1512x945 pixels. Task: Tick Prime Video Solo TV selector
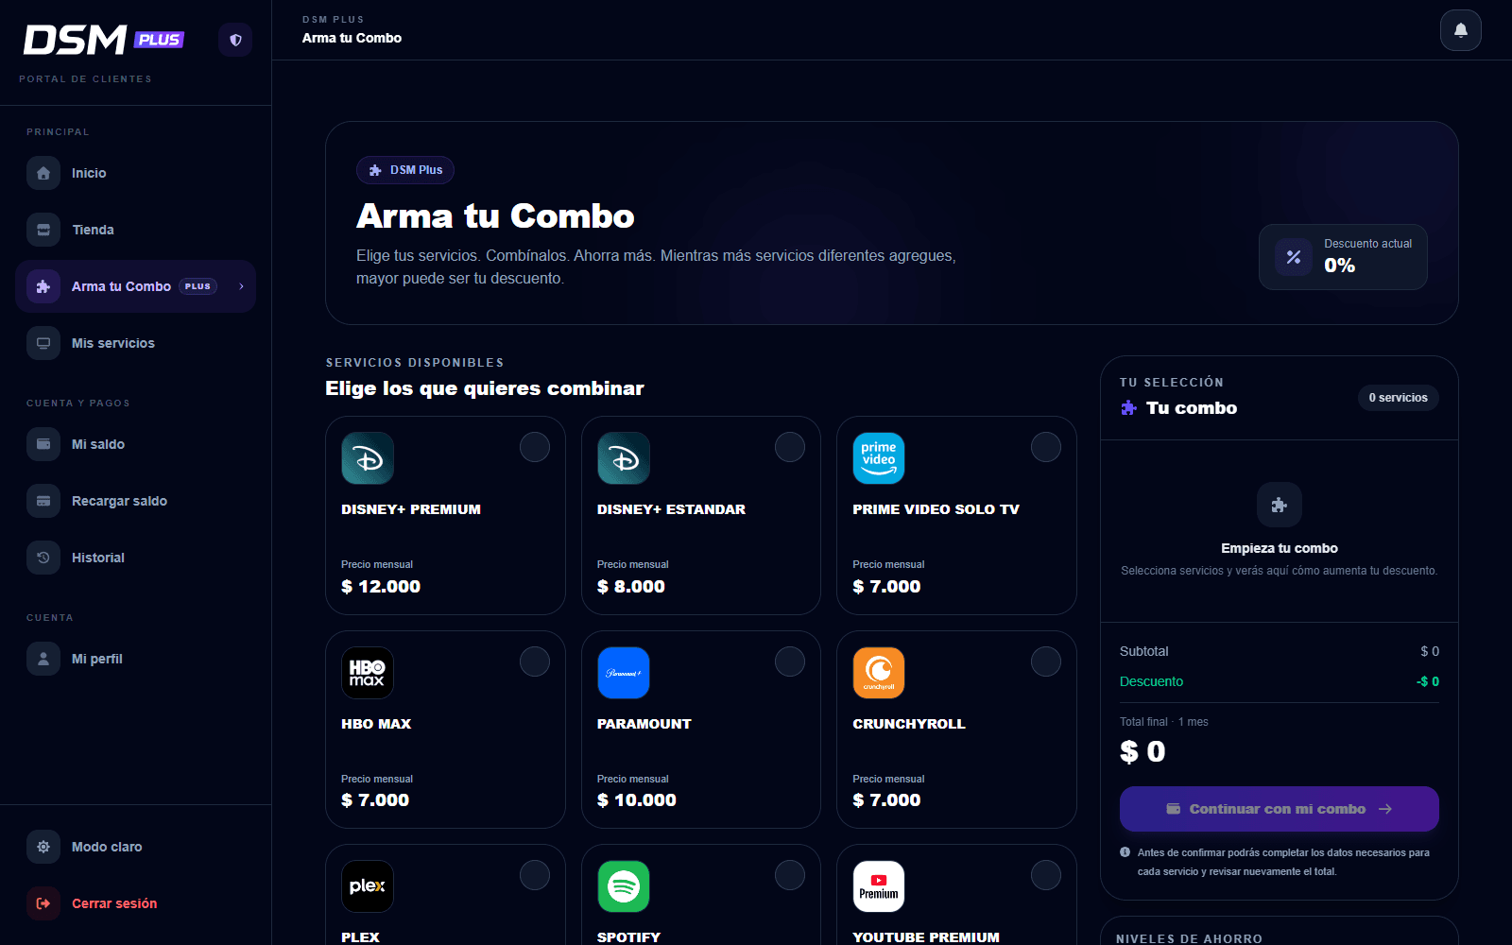pyautogui.click(x=1046, y=447)
